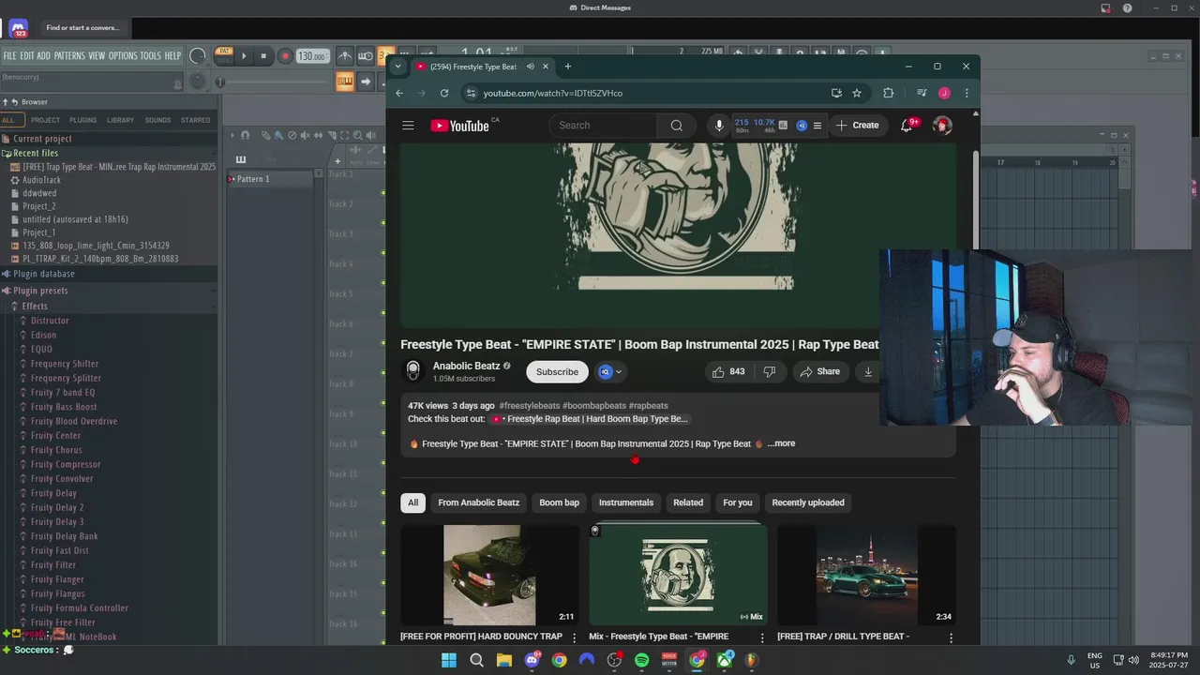Open the PATTERNS menu in FL Studio

69,56
